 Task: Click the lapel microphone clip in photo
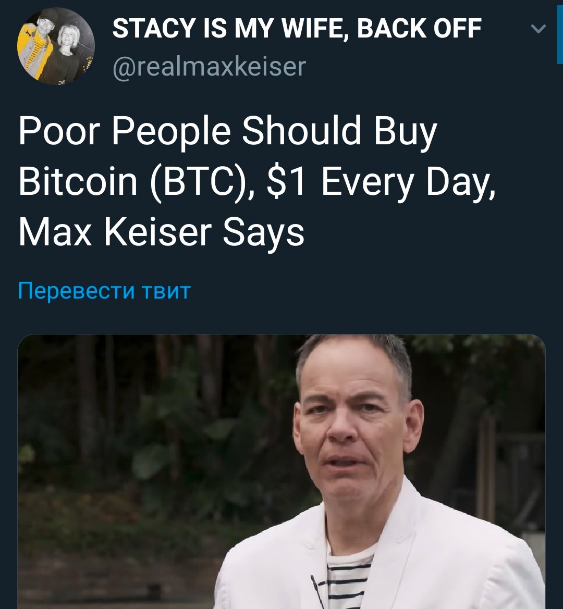(x=316, y=587)
